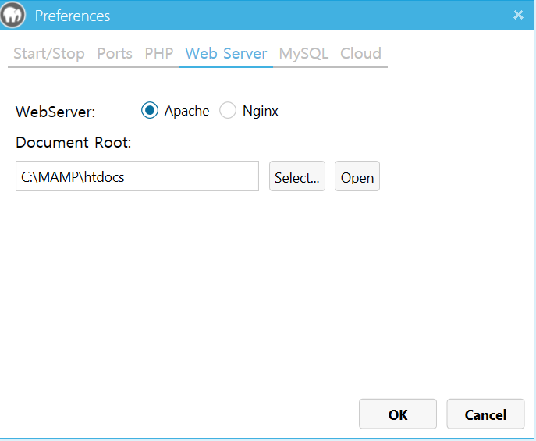Close the Preferences window

point(518,15)
